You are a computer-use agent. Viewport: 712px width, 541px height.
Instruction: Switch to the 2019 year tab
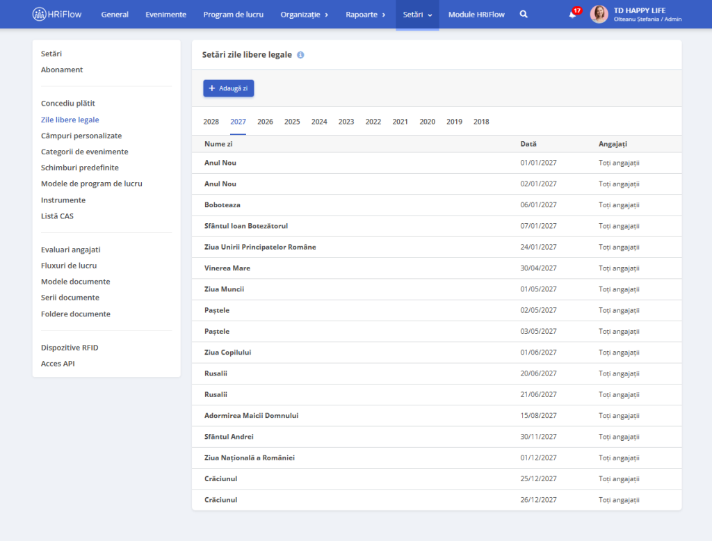pyautogui.click(x=454, y=122)
